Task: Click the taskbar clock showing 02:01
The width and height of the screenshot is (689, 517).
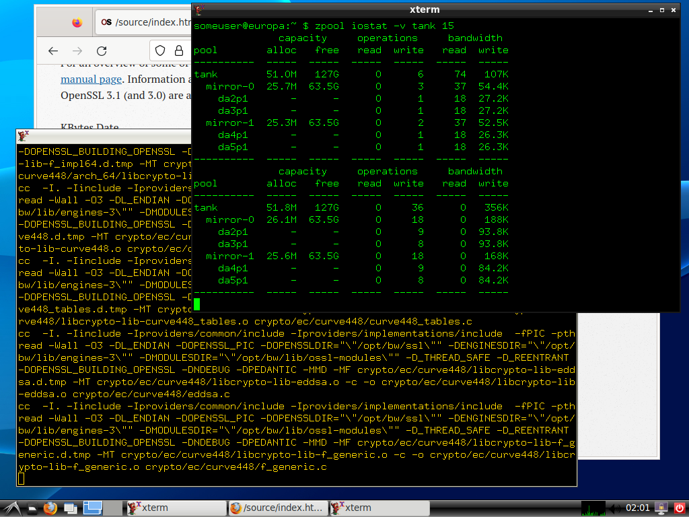Action: point(637,508)
